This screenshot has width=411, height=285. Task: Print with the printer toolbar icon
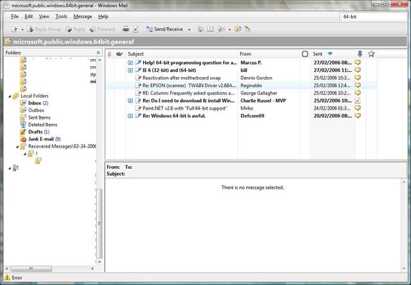(126, 30)
